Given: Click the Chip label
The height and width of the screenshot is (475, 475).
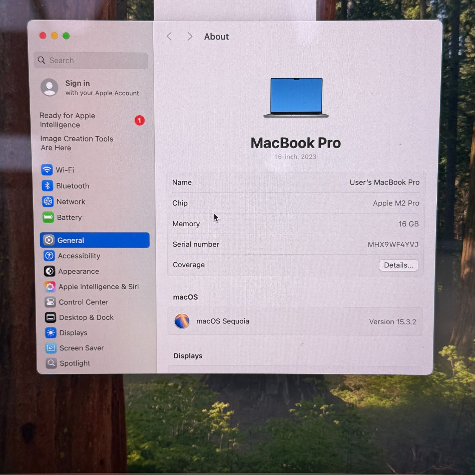Looking at the screenshot, I should (180, 203).
